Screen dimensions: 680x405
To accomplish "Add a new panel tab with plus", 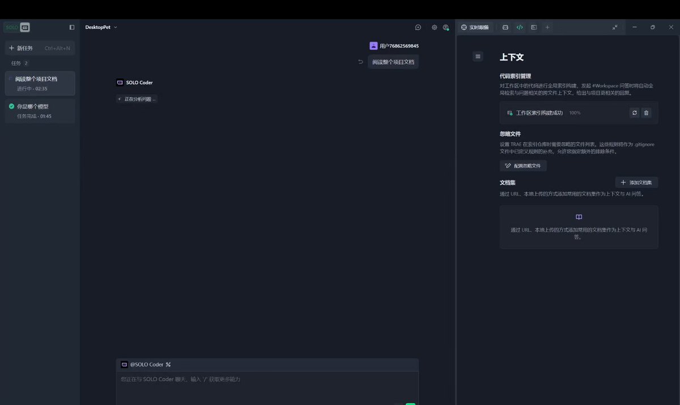I will 547,27.
